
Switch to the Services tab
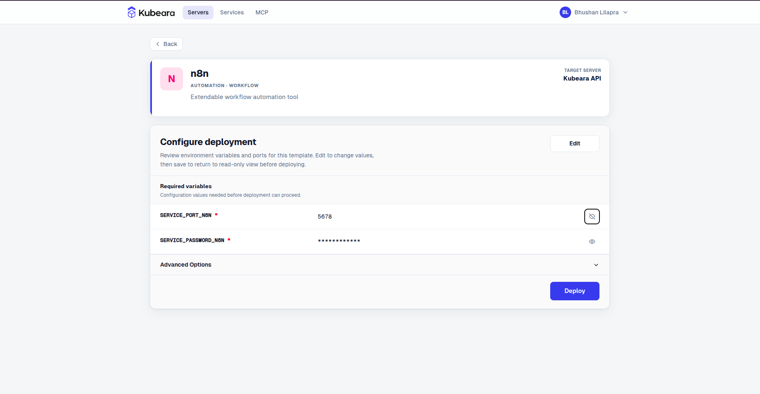click(x=232, y=12)
